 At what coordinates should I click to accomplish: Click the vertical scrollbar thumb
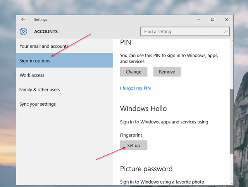coord(232,121)
